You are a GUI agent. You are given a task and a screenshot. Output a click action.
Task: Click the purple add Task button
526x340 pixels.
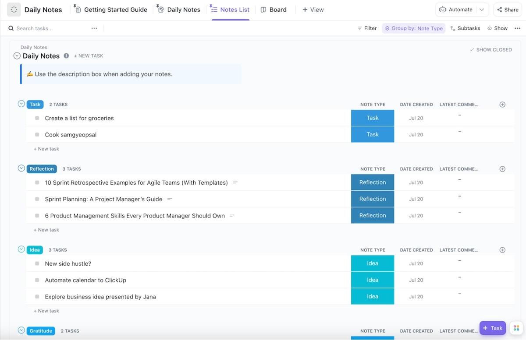[x=492, y=328]
